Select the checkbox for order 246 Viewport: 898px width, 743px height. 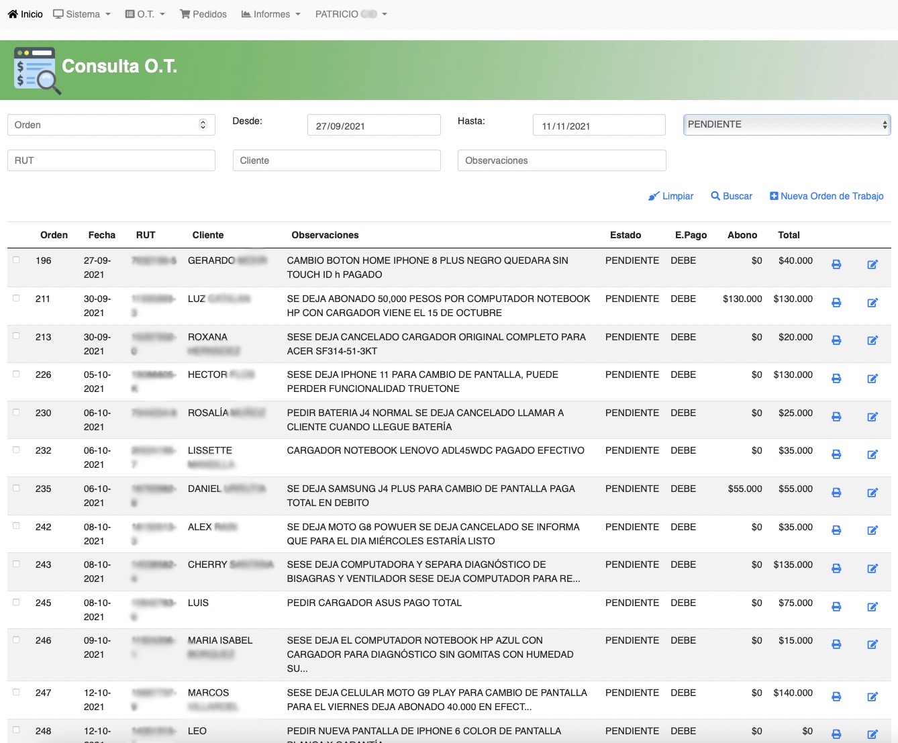coord(16,640)
